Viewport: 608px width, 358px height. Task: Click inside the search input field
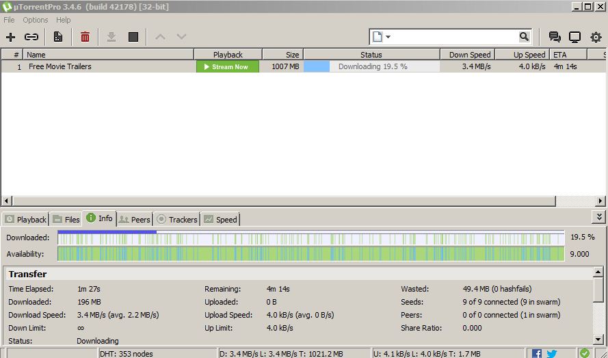[454, 37]
